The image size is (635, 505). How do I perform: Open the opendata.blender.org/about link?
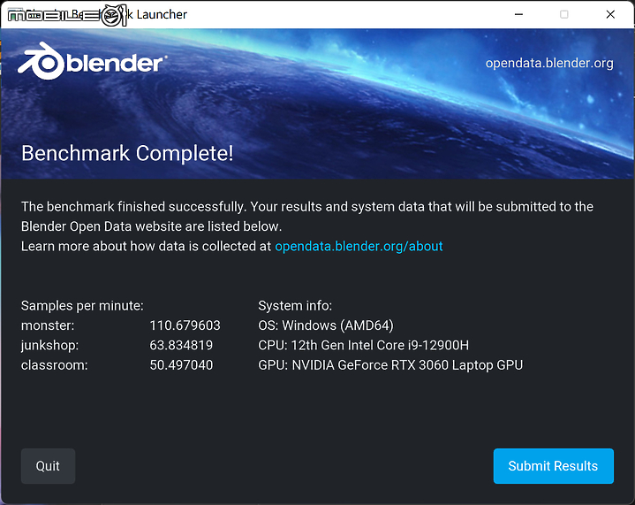pos(359,246)
